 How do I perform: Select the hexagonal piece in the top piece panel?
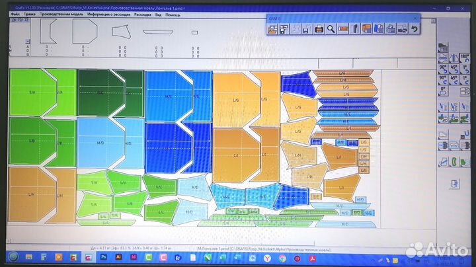tap(85, 30)
